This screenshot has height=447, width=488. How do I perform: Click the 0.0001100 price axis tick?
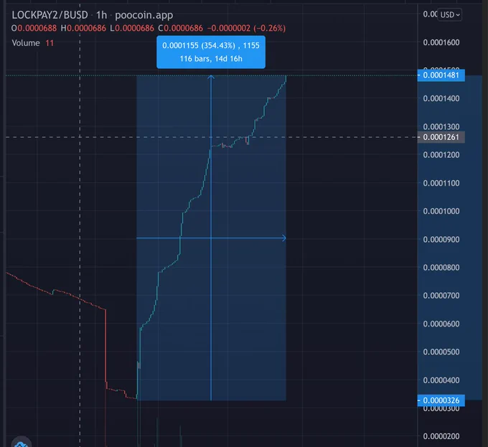coord(441,183)
